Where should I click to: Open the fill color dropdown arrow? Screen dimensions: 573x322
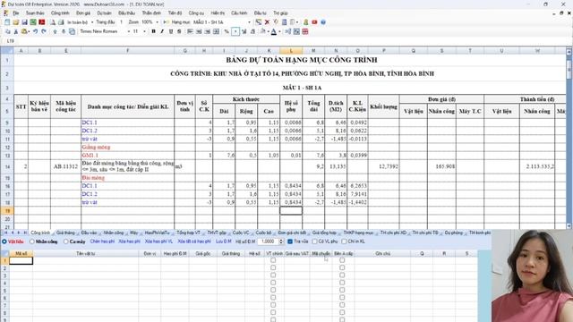tap(269, 32)
